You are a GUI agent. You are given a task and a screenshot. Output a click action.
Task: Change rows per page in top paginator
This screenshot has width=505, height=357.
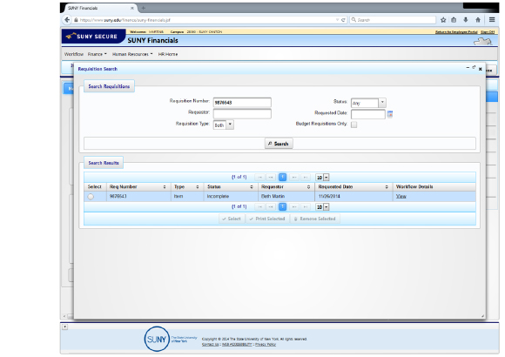pos(322,178)
